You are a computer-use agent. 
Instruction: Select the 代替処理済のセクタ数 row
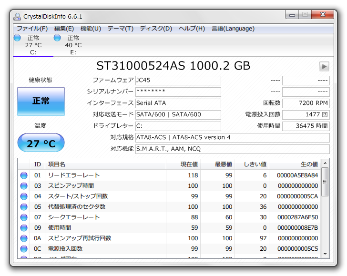coord(169,207)
